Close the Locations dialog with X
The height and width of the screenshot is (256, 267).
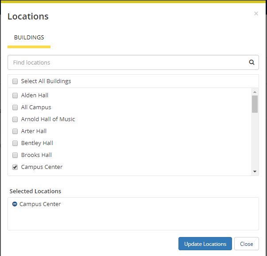[x=256, y=14]
